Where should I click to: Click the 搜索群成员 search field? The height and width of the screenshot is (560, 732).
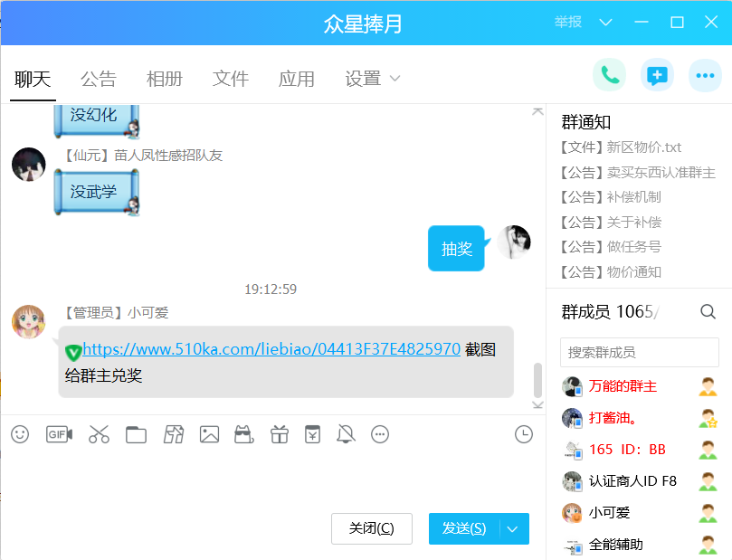coord(641,352)
